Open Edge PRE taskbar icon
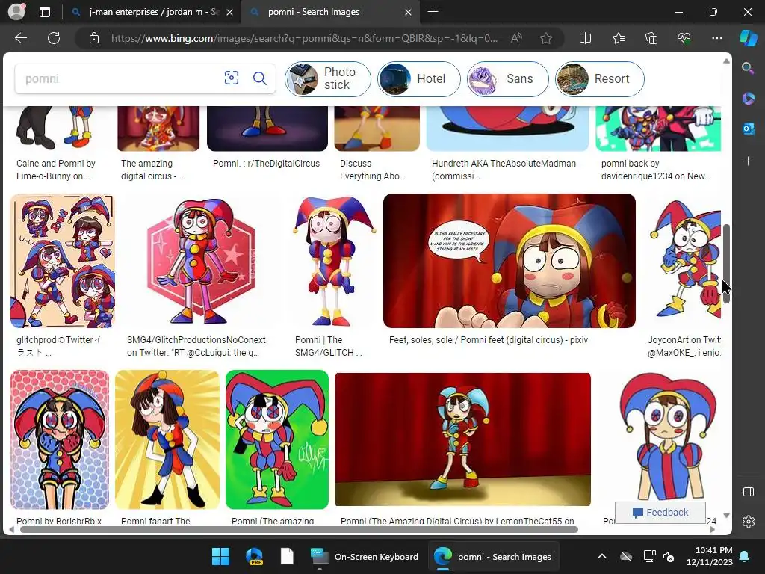Viewport: 765px width, 574px height. point(254,556)
